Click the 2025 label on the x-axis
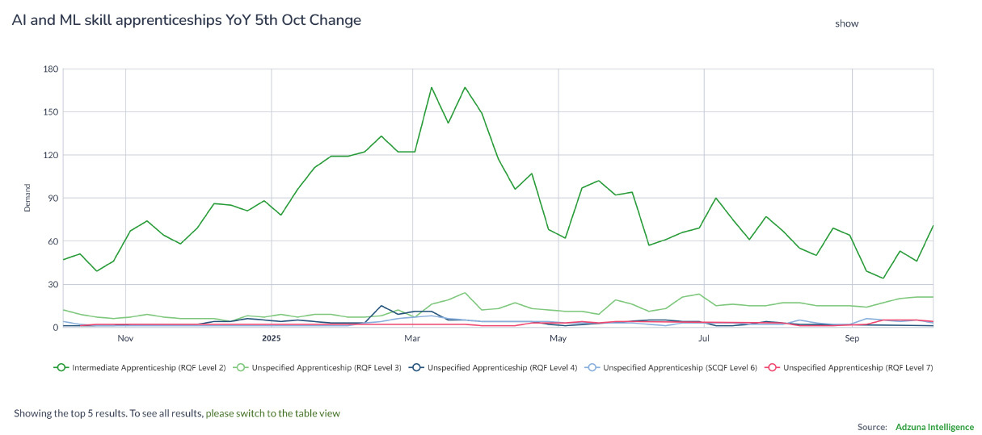This screenshot has width=982, height=435. (x=272, y=339)
